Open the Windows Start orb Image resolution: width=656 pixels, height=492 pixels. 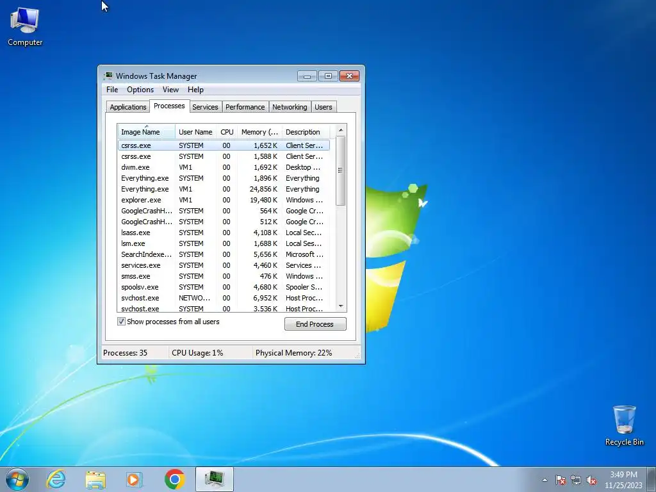point(17,479)
